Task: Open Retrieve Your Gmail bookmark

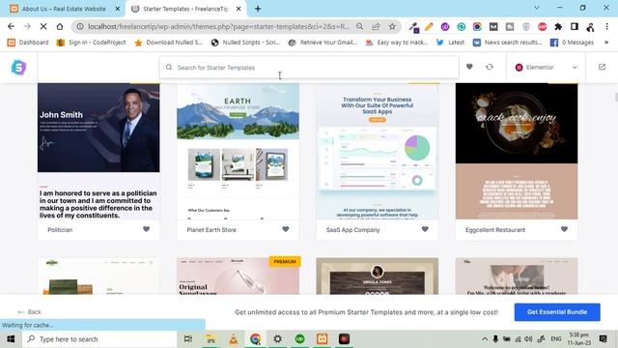Action: pos(323,43)
